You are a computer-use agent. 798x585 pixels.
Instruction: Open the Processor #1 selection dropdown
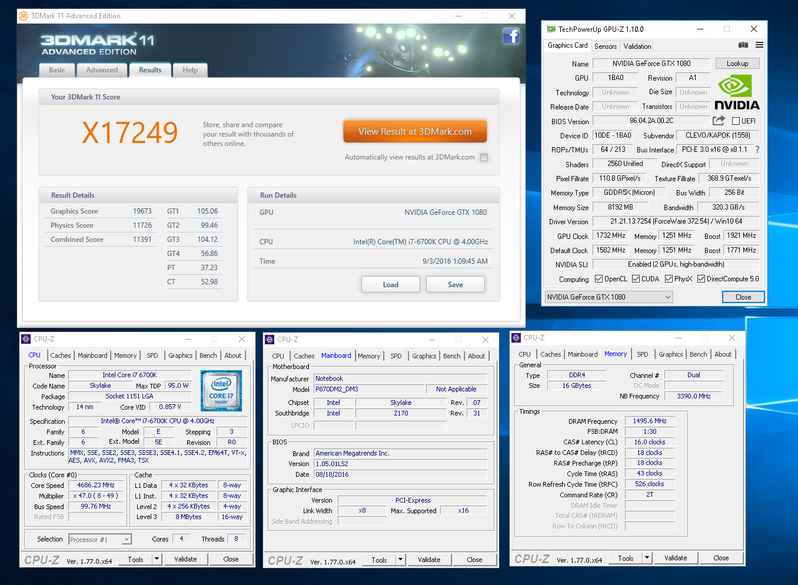click(100, 540)
